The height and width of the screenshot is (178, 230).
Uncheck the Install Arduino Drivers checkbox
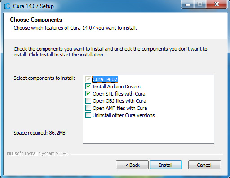pyautogui.click(x=88, y=87)
